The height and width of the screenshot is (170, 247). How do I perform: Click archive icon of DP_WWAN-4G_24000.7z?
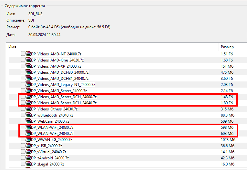(x=28, y=139)
